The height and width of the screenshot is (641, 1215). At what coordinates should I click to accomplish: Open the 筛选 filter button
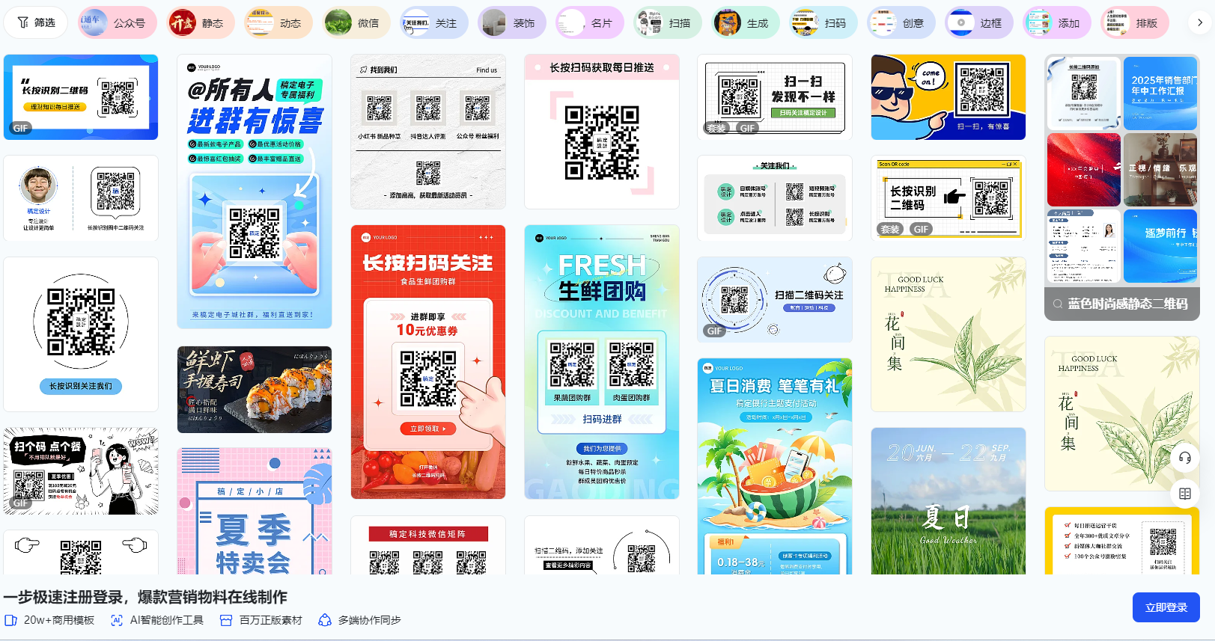tap(36, 22)
